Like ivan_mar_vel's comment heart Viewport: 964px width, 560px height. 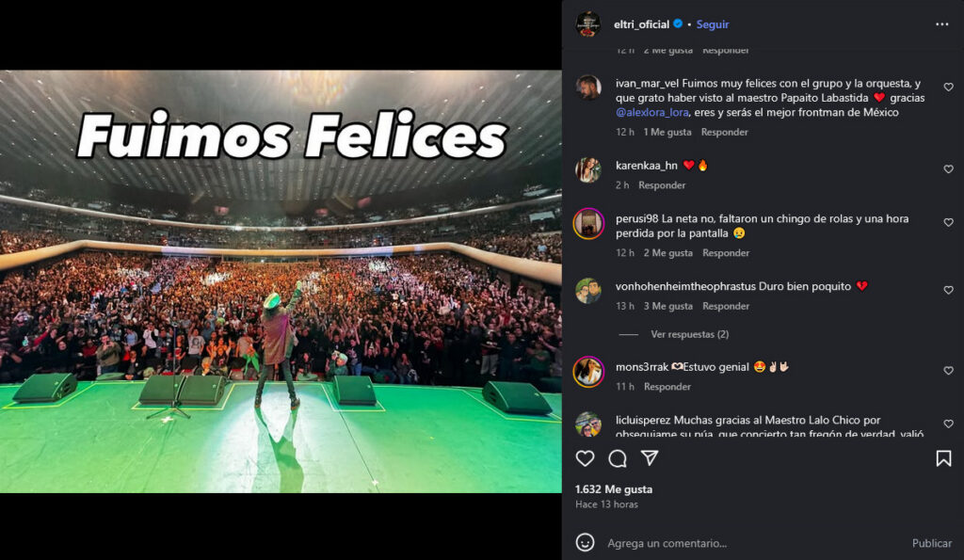click(x=948, y=88)
